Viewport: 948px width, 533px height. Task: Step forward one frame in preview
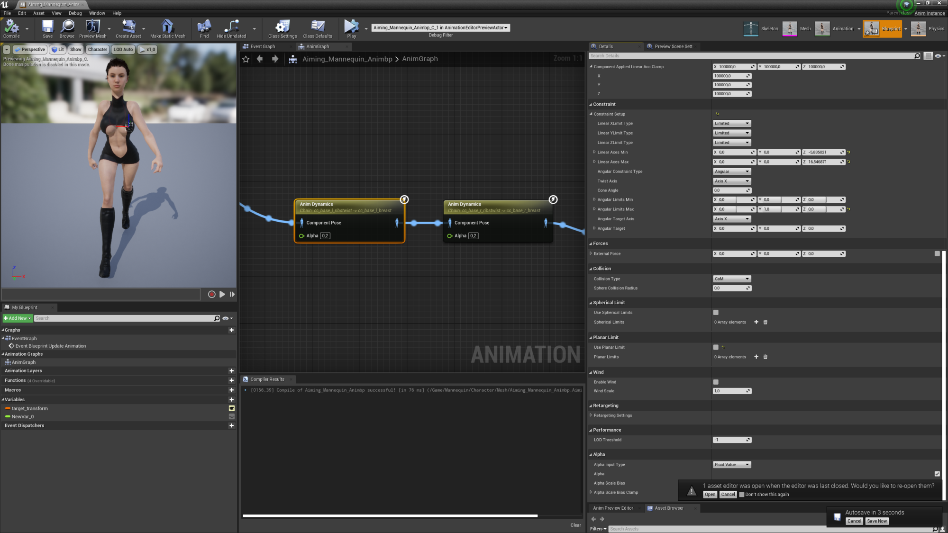(232, 294)
